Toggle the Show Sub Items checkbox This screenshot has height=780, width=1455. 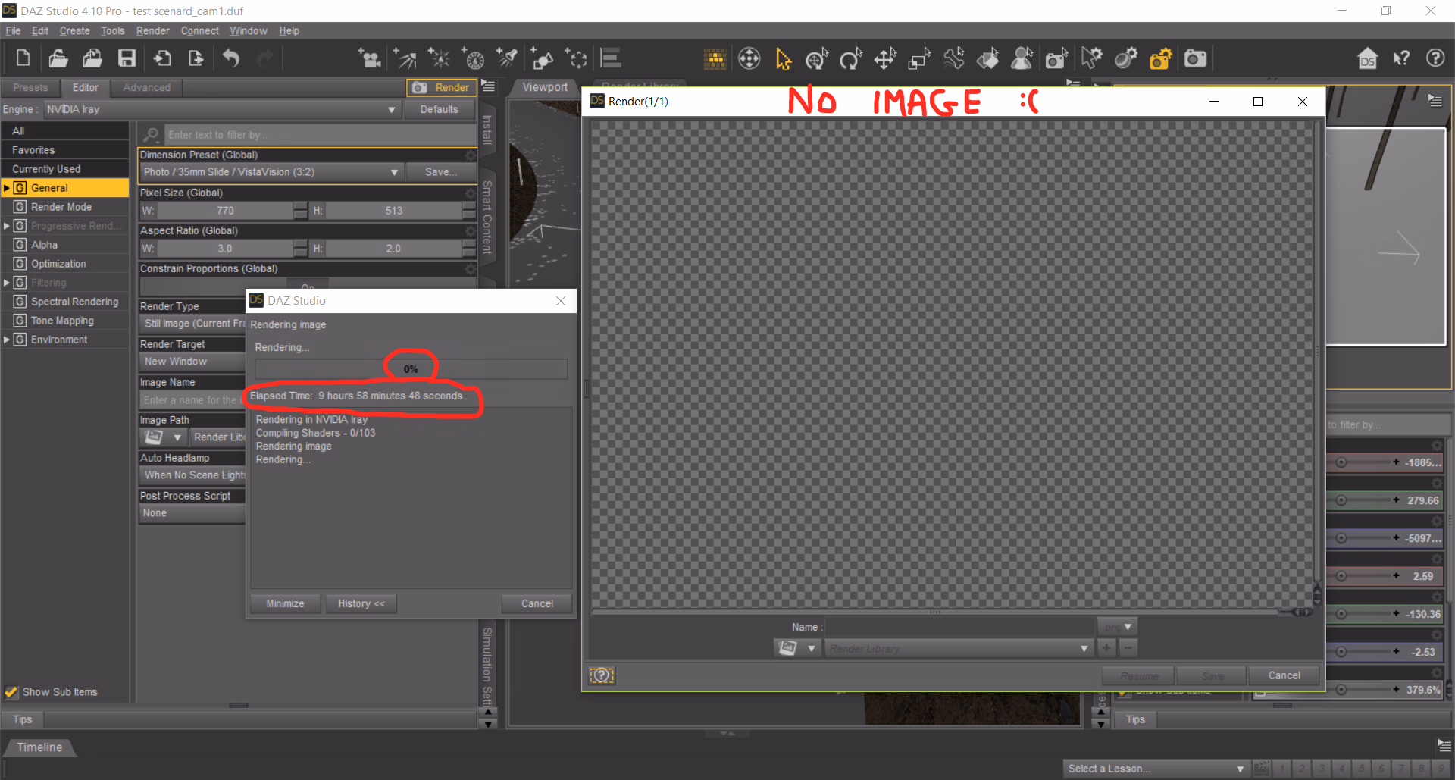(11, 692)
